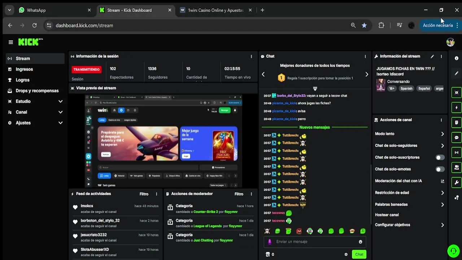Click the stream preview thumbnail
Viewport: 462px width, 260px height.
point(163,141)
